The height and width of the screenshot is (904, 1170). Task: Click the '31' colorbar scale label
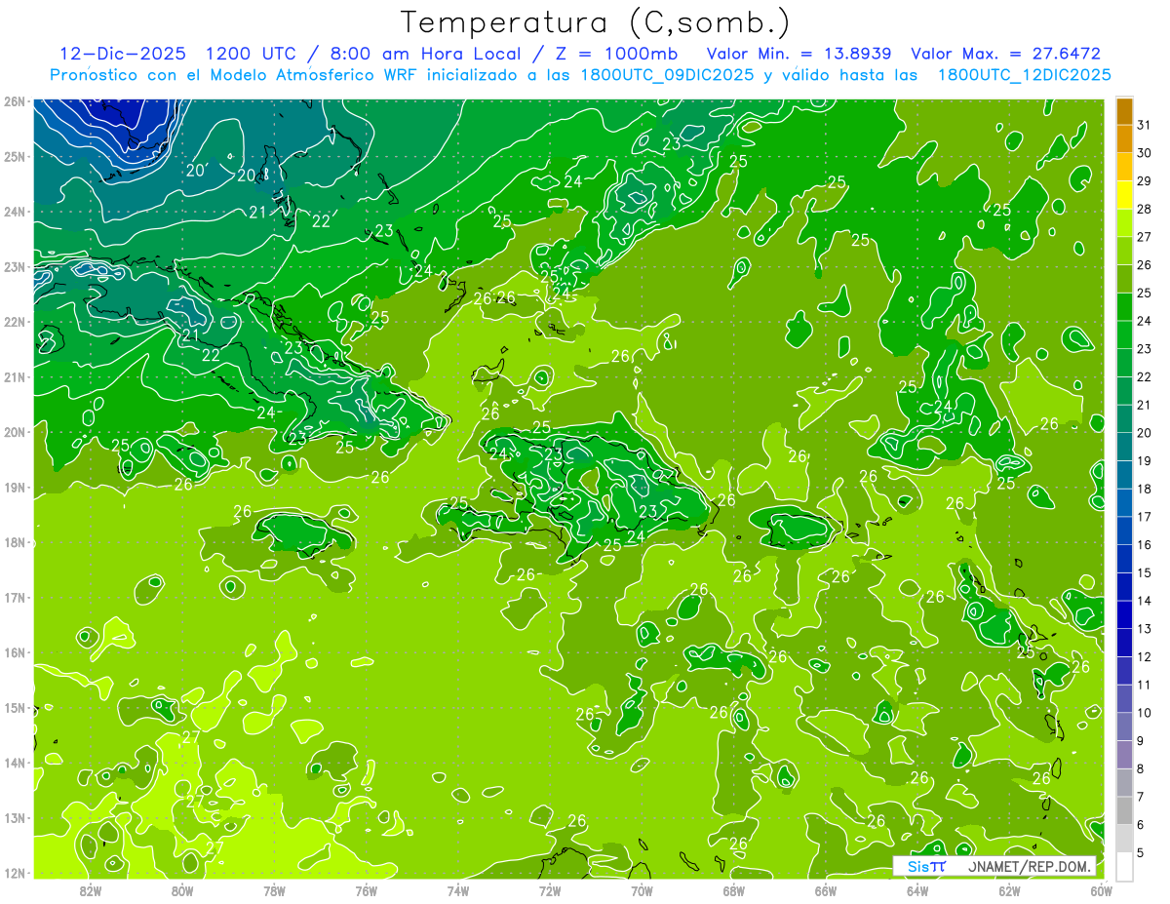(1144, 125)
